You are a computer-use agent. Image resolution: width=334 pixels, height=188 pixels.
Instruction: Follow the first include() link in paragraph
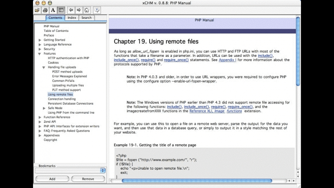click(x=265, y=56)
